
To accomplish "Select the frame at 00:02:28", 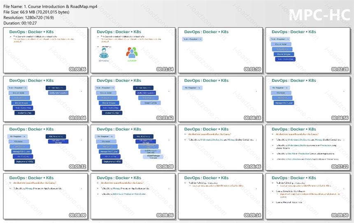I will coord(308,50).
